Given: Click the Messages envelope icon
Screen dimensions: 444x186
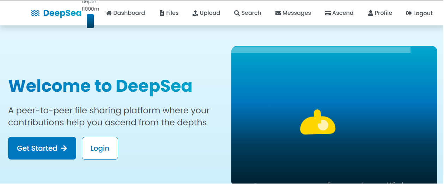Looking at the screenshot, I should pyautogui.click(x=278, y=13).
